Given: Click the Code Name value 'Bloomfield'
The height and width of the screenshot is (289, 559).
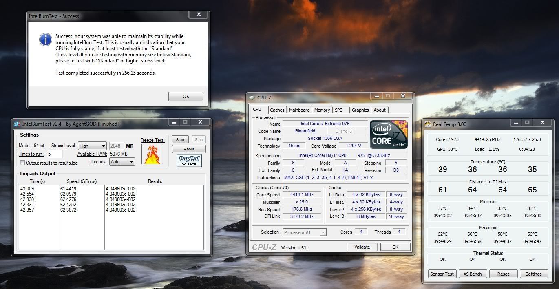Looking at the screenshot, I should pyautogui.click(x=305, y=131).
